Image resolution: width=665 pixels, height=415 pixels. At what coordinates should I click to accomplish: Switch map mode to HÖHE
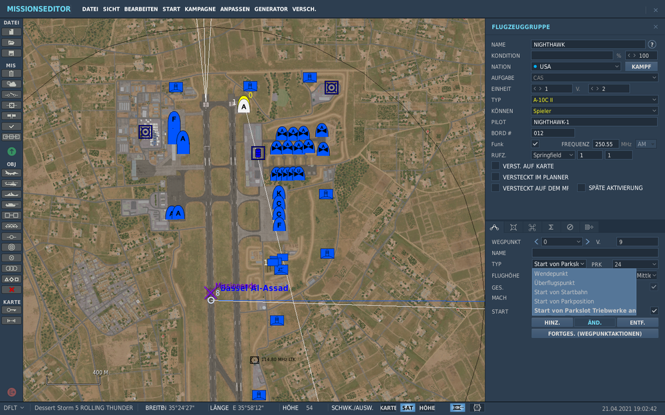coord(427,408)
